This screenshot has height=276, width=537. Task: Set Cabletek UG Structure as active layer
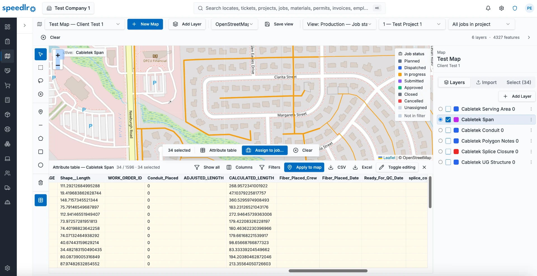point(441,162)
